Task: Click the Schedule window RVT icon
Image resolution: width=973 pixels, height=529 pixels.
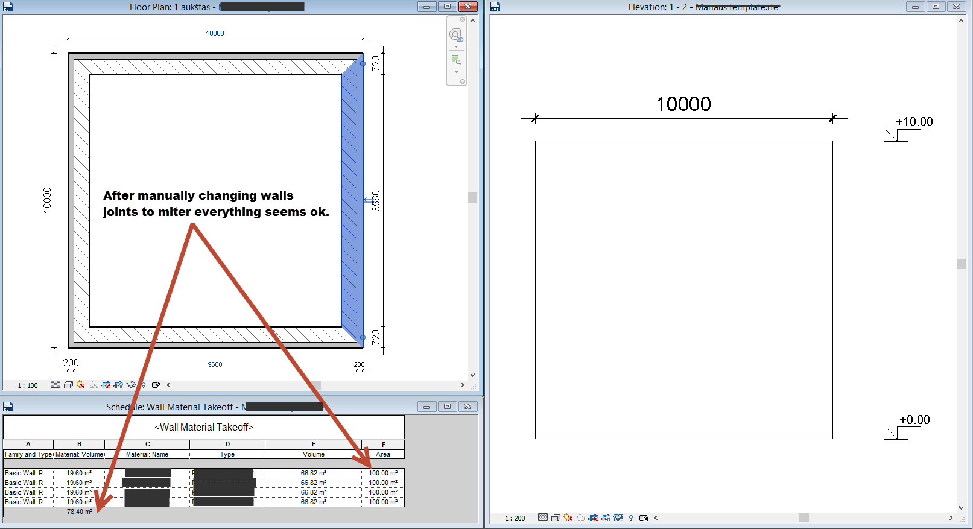Action: (8, 407)
